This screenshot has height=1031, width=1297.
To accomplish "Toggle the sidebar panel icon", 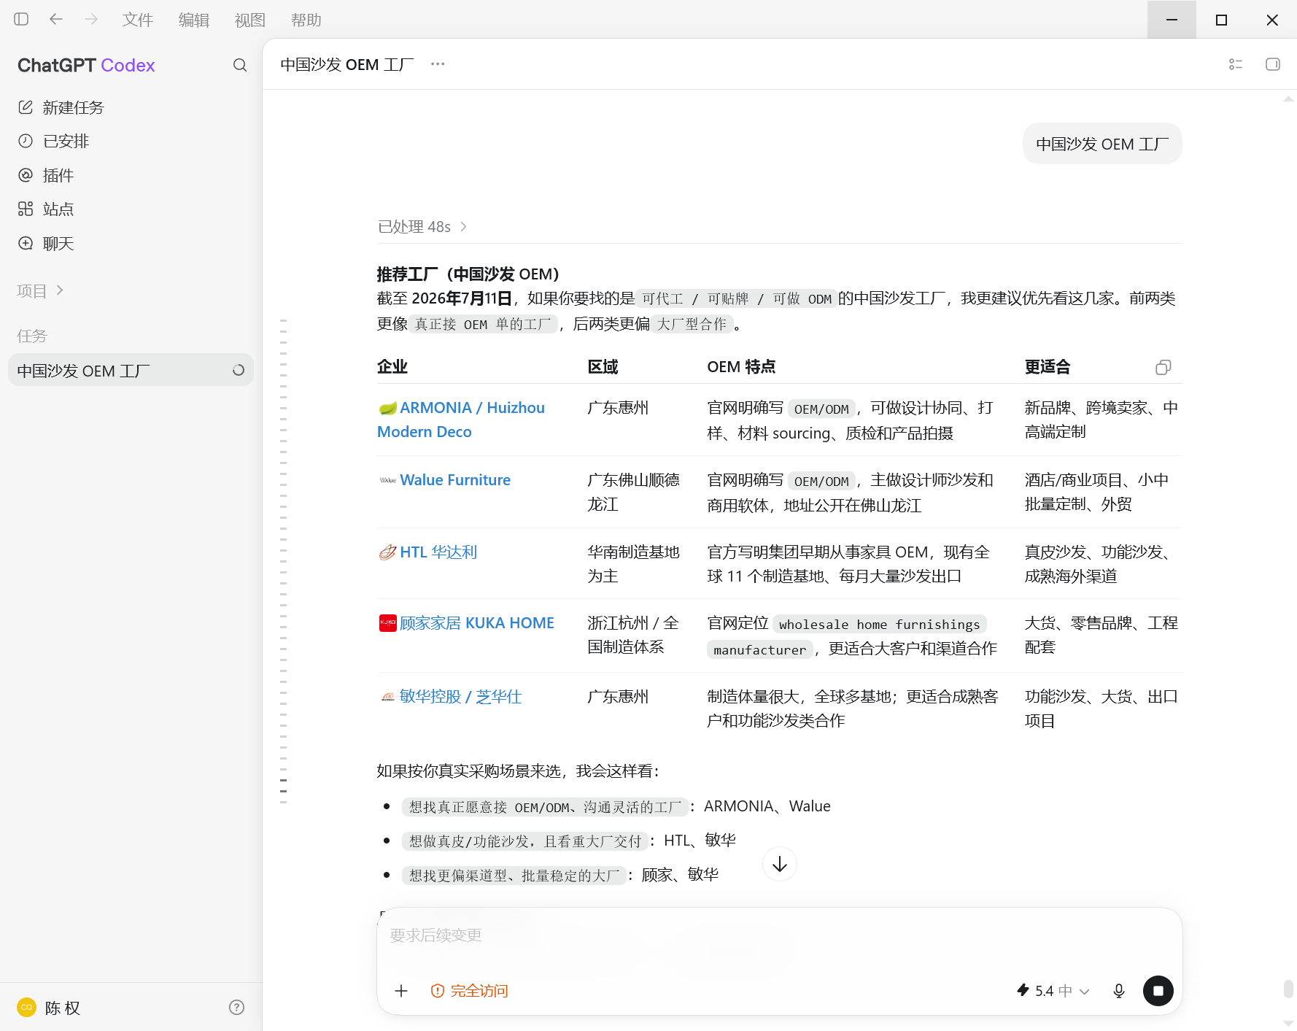I will click(x=21, y=20).
